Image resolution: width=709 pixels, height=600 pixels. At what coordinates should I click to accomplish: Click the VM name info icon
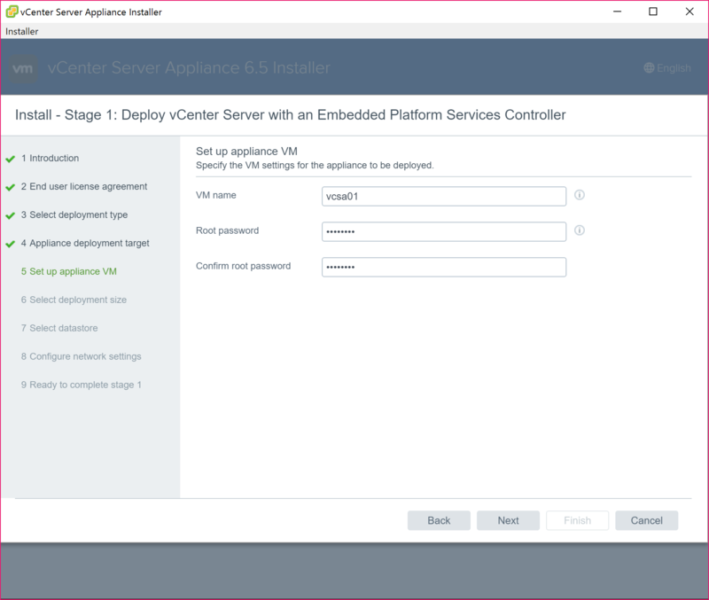580,195
